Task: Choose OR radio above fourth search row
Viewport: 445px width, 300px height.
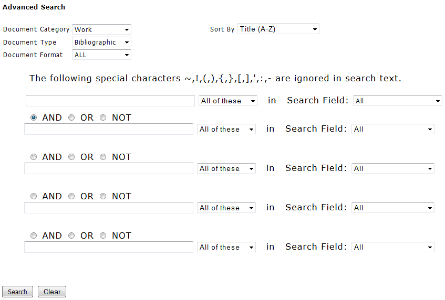Action: (71, 197)
